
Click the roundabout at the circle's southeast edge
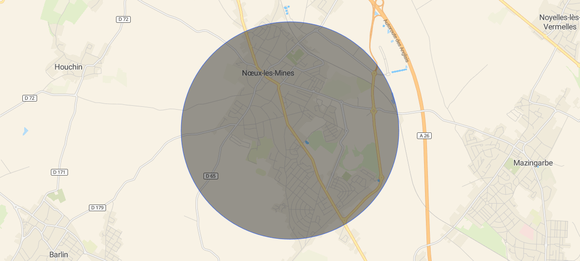click(x=381, y=177)
